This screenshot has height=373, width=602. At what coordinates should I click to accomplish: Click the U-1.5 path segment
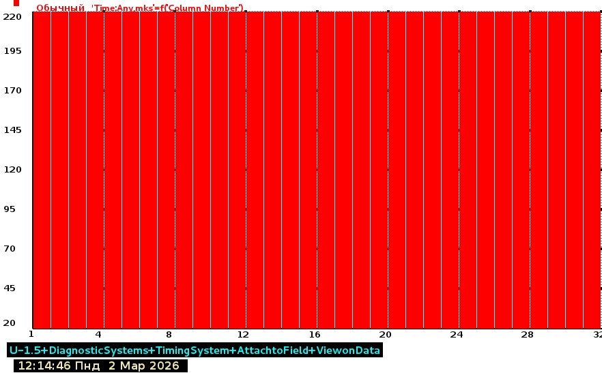tap(24, 350)
